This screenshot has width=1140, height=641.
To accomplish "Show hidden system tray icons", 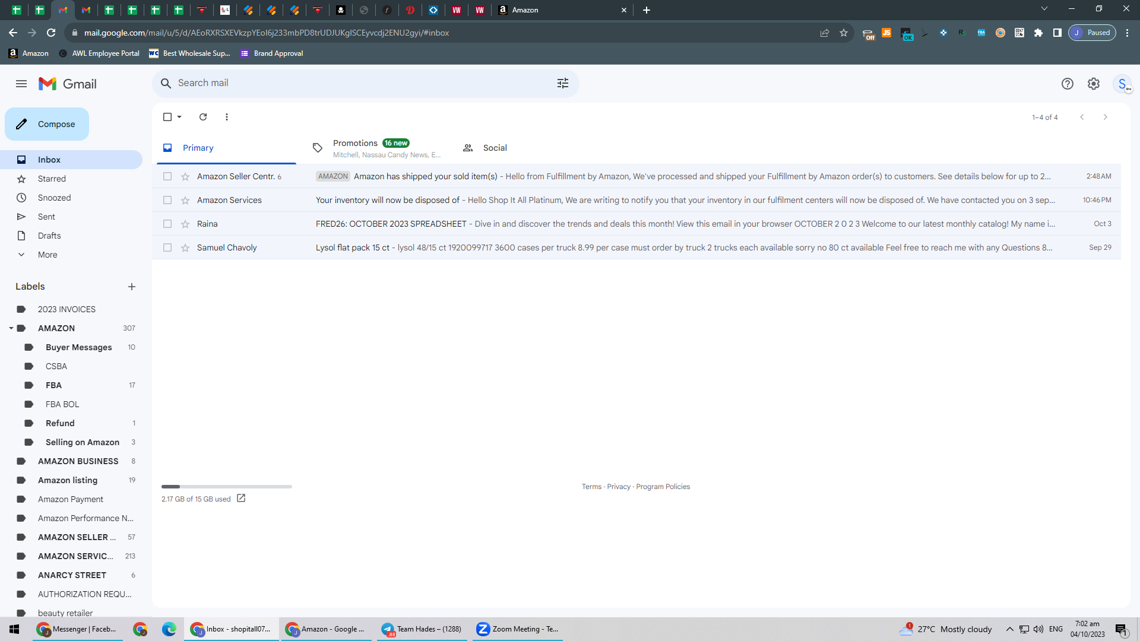I will click(x=1010, y=629).
